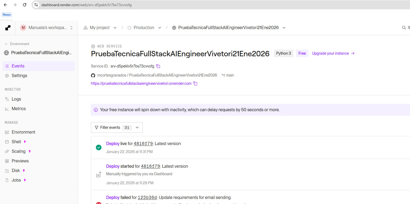Click the timestamp January 22, 2026 at 11:31 PM
This screenshot has width=410, height=204.
tap(129, 152)
